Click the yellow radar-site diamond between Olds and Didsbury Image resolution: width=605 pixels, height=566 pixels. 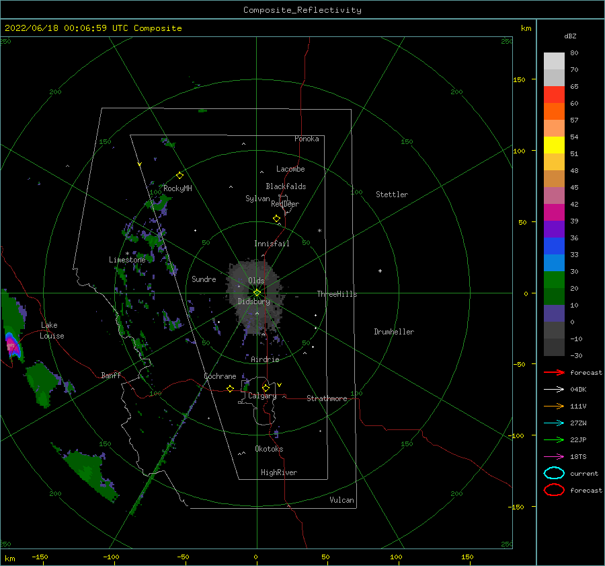pyautogui.click(x=257, y=293)
